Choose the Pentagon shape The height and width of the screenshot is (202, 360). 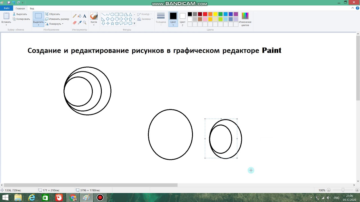click(x=112, y=19)
